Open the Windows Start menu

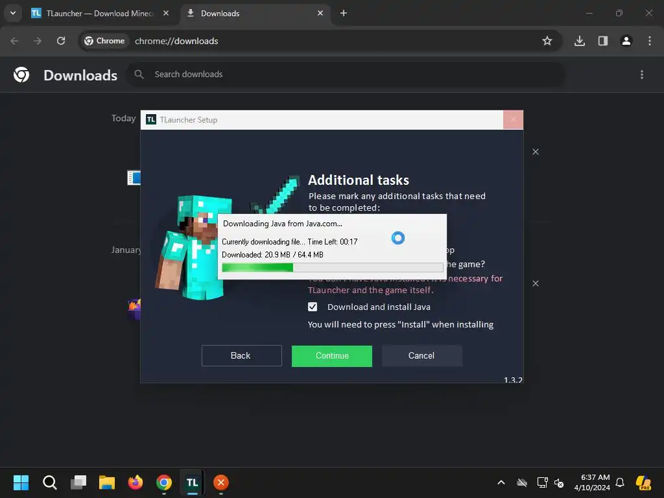tap(21, 482)
